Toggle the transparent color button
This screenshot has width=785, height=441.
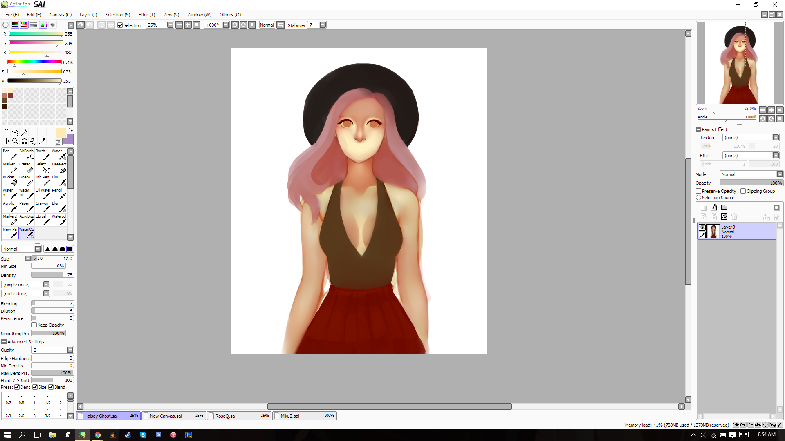(x=58, y=143)
